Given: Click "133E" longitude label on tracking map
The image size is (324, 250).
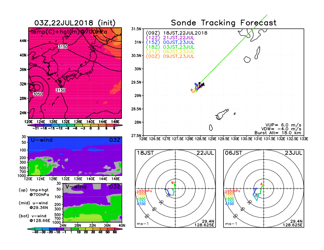Looking at the screenshot, I should point(304,139).
